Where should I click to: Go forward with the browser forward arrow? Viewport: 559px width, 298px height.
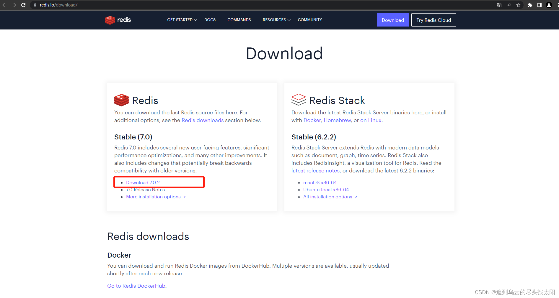point(14,5)
